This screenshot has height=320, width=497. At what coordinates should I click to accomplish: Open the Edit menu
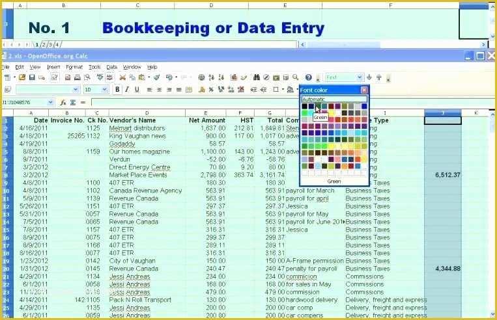[20, 67]
